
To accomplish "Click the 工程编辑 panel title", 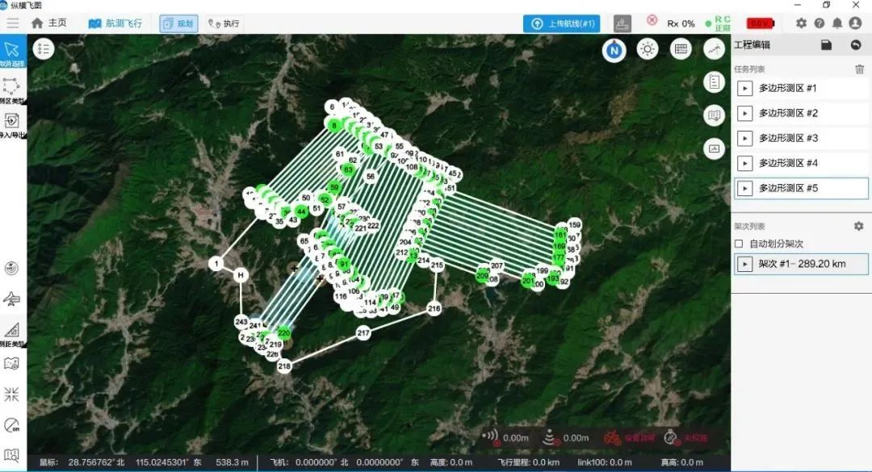I will (x=752, y=45).
